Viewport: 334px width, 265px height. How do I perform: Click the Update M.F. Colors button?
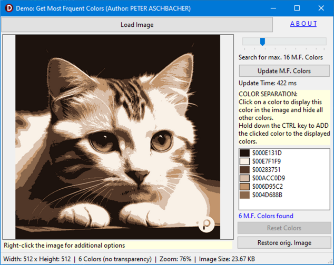pos(284,71)
